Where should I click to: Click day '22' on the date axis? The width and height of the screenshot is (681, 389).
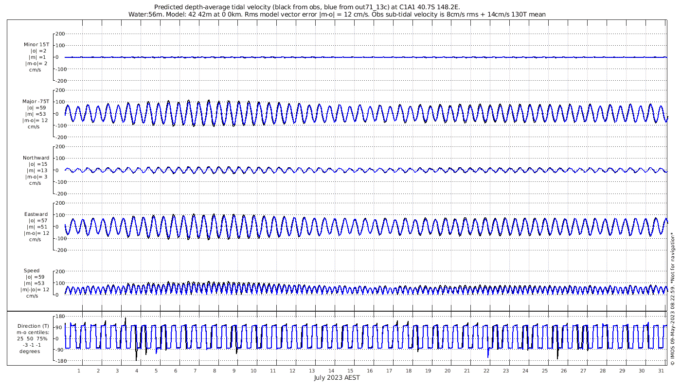pos(486,371)
